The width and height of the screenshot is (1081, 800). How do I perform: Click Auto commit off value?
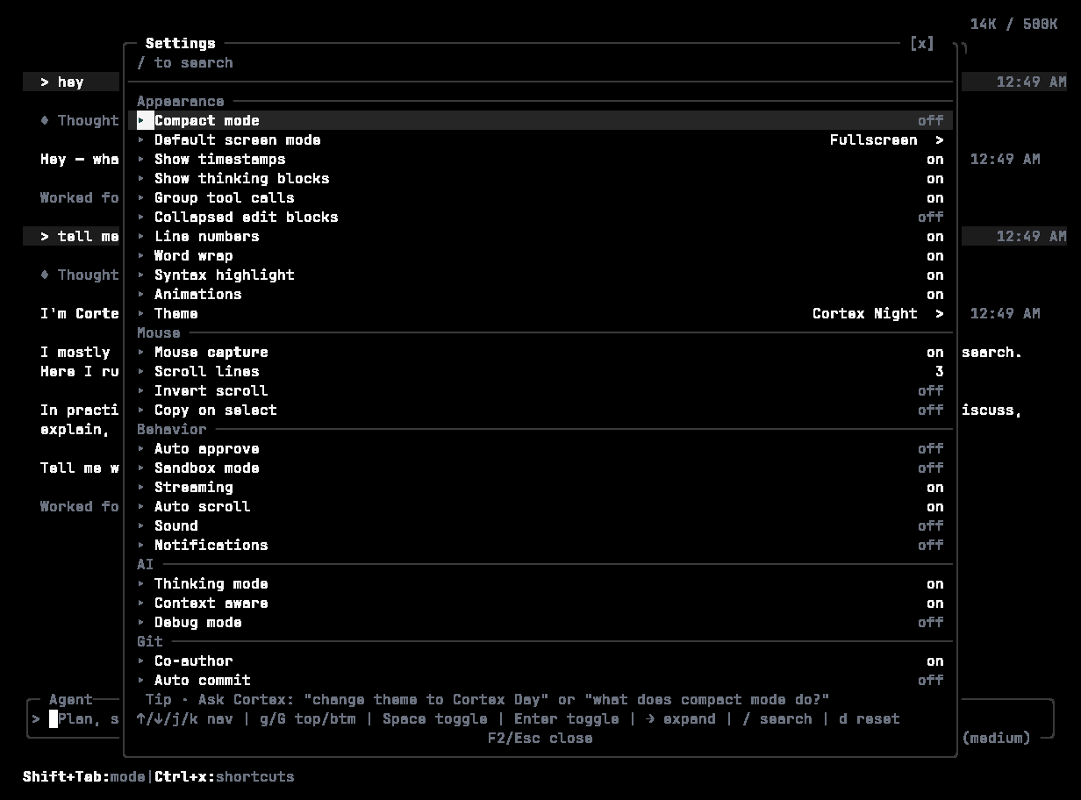930,680
